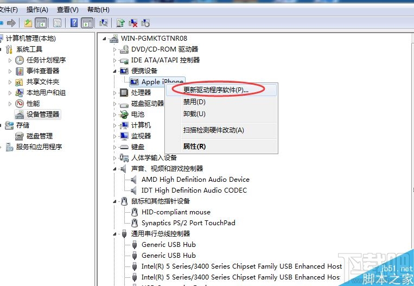Open the 查看(V) menu
The width and height of the screenshot is (414, 286).
click(68, 10)
